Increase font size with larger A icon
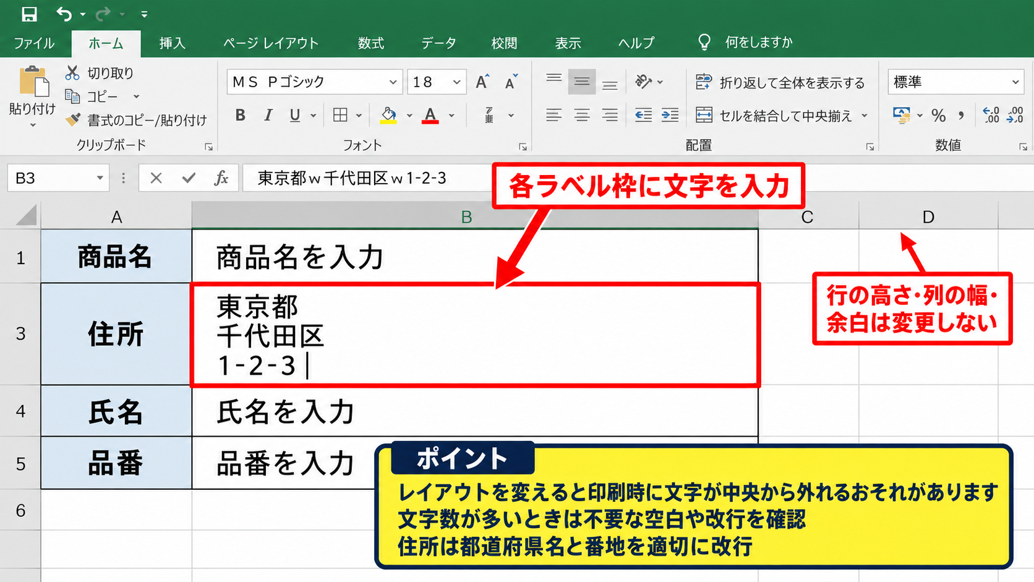Image resolution: width=1034 pixels, height=582 pixels. tap(482, 82)
